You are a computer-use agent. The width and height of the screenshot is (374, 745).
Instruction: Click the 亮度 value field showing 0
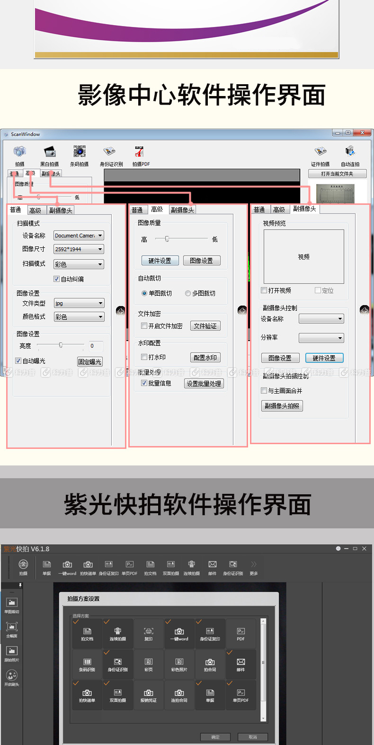coord(96,346)
